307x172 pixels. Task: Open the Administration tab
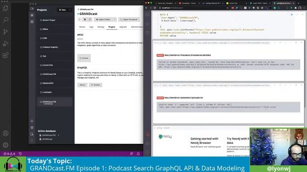(137, 27)
